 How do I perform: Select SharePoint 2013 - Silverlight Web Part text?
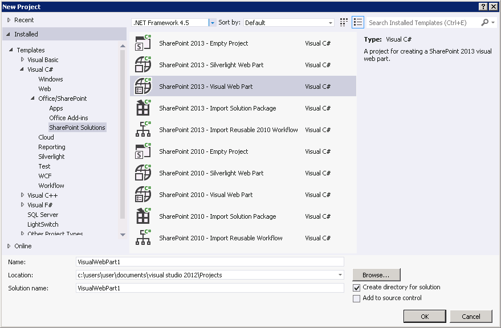click(x=211, y=65)
